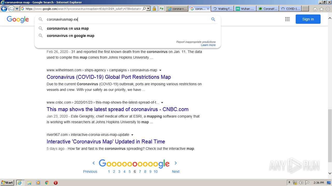This screenshot has width=332, height=186.
Task: Click magnifier beside 'coronavirus en google map'
Action: coord(41,36)
